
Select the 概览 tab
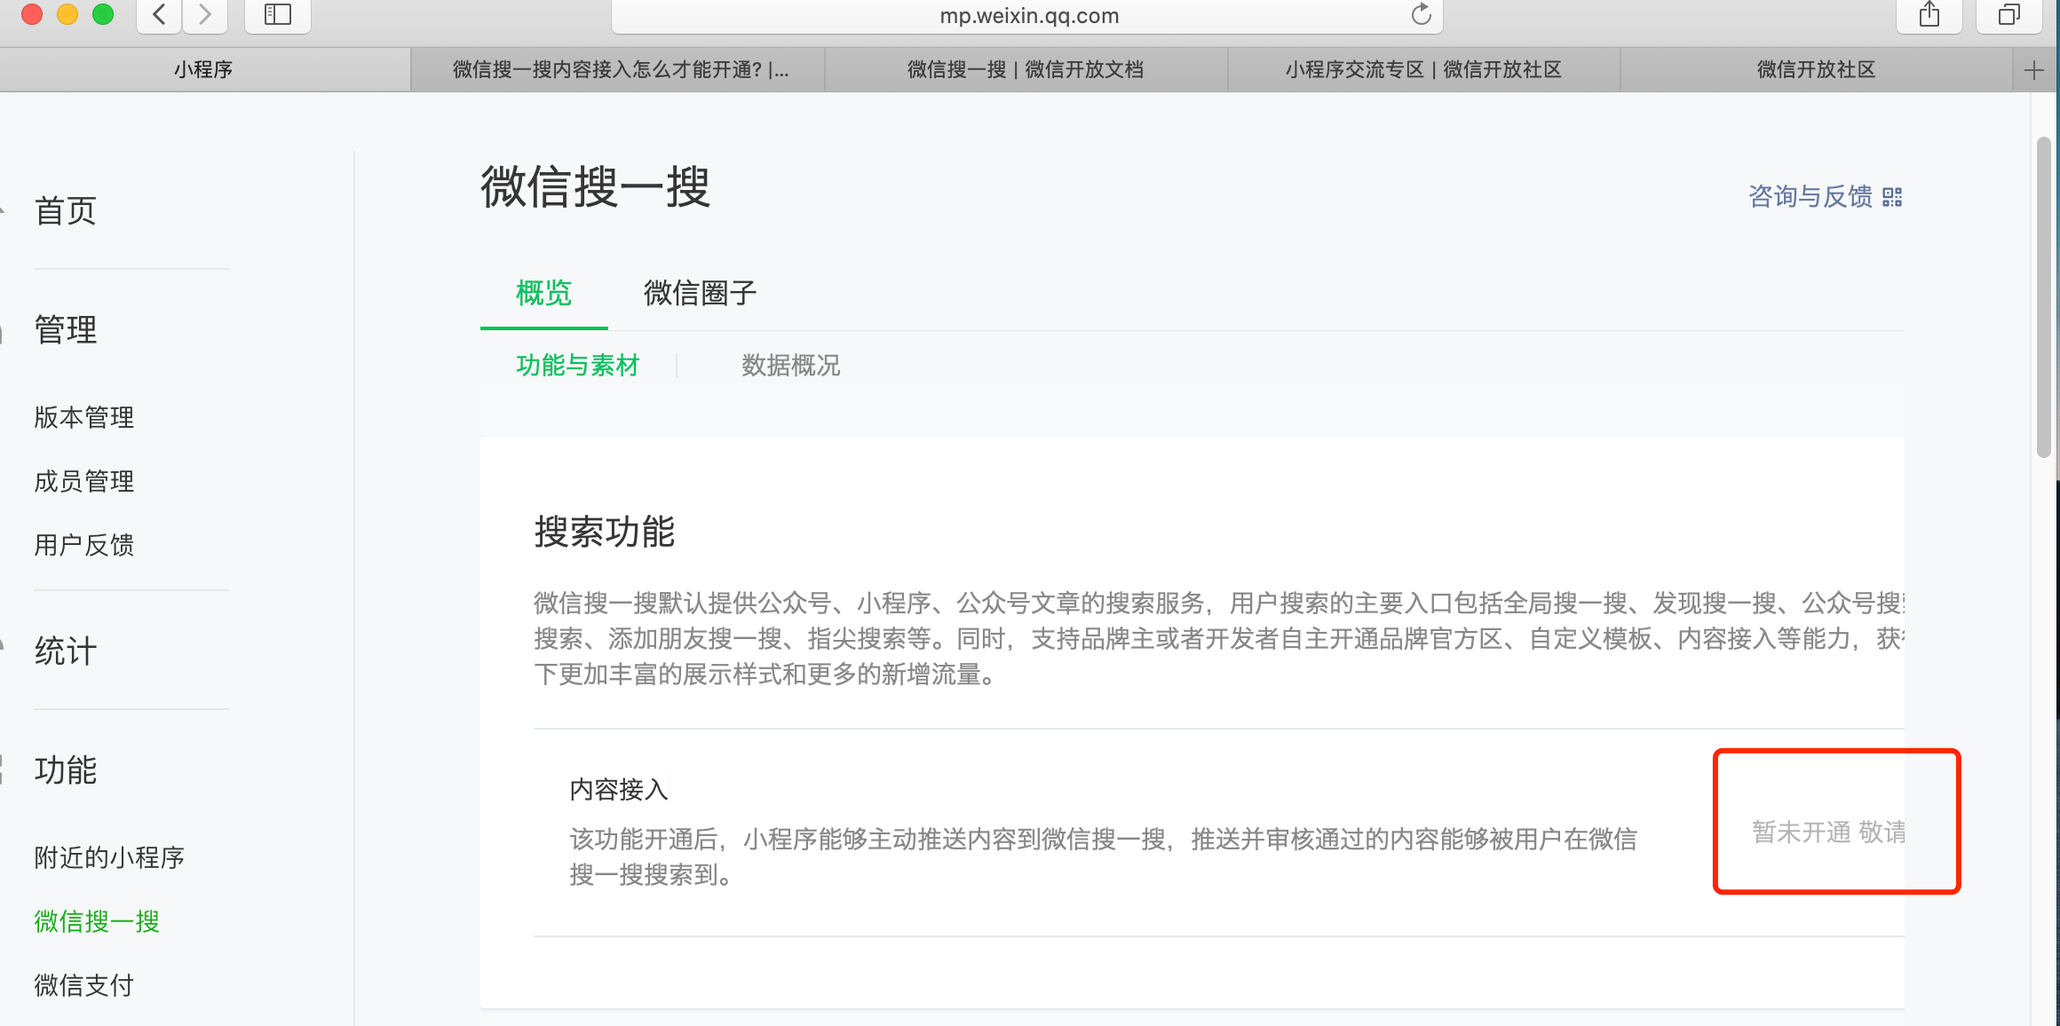(x=543, y=293)
